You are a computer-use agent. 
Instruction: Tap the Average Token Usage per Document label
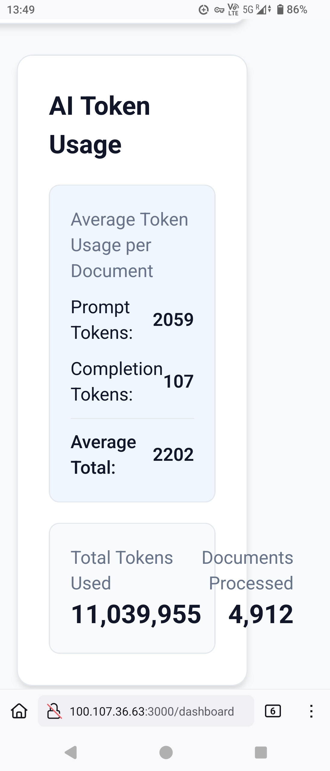[x=129, y=245]
